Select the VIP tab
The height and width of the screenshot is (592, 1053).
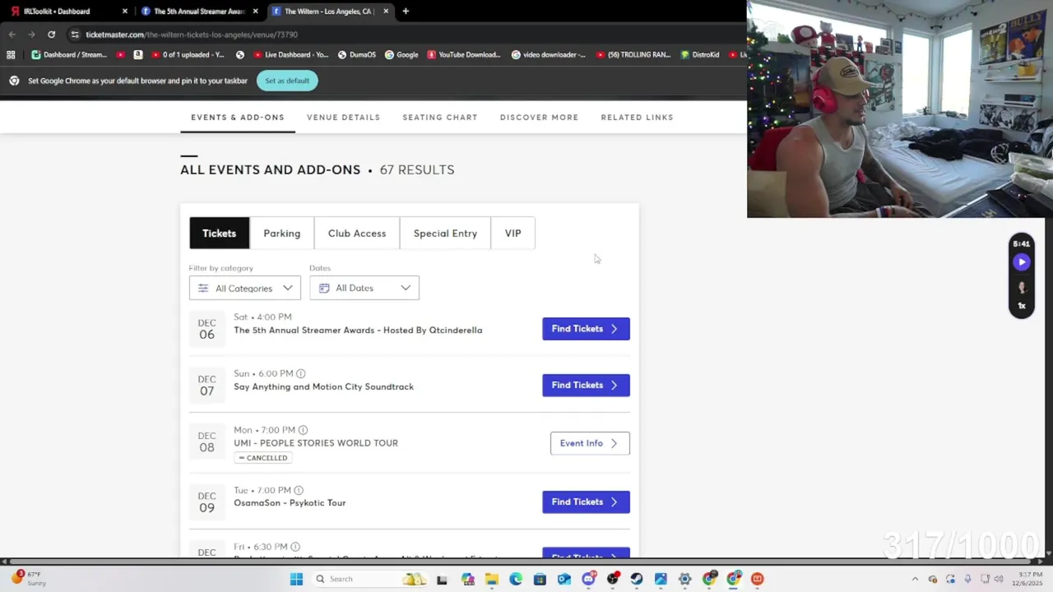[513, 234]
